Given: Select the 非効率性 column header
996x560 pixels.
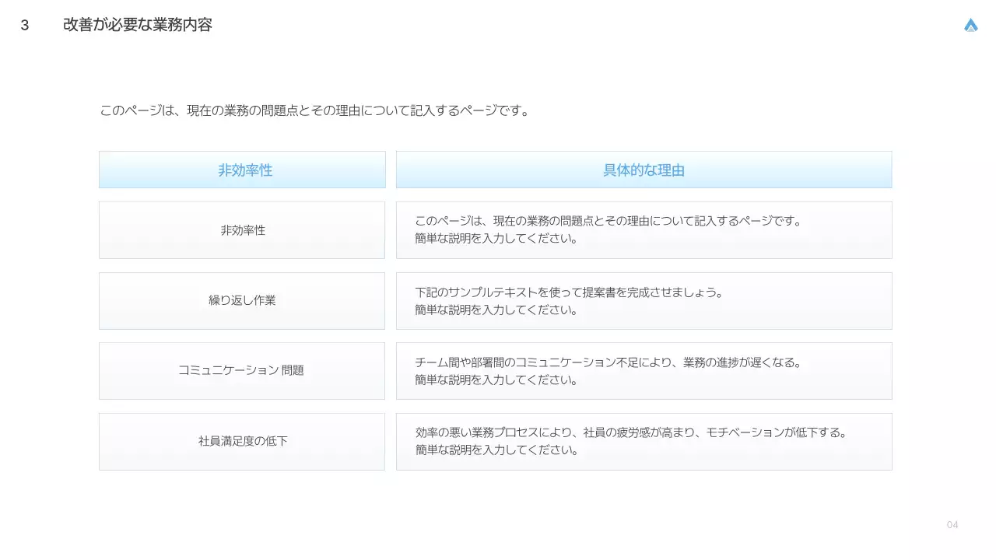Looking at the screenshot, I should point(242,170).
